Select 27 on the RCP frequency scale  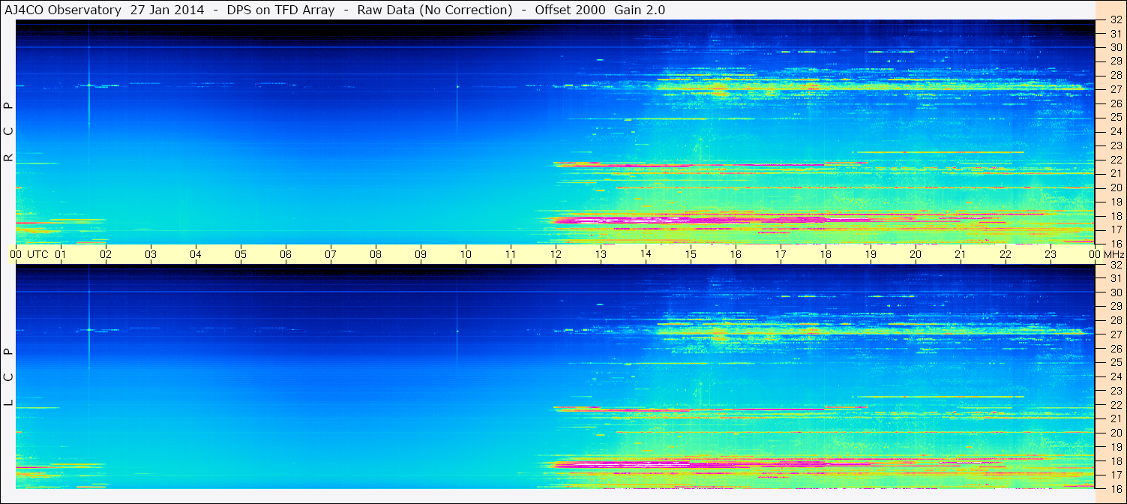point(1116,89)
